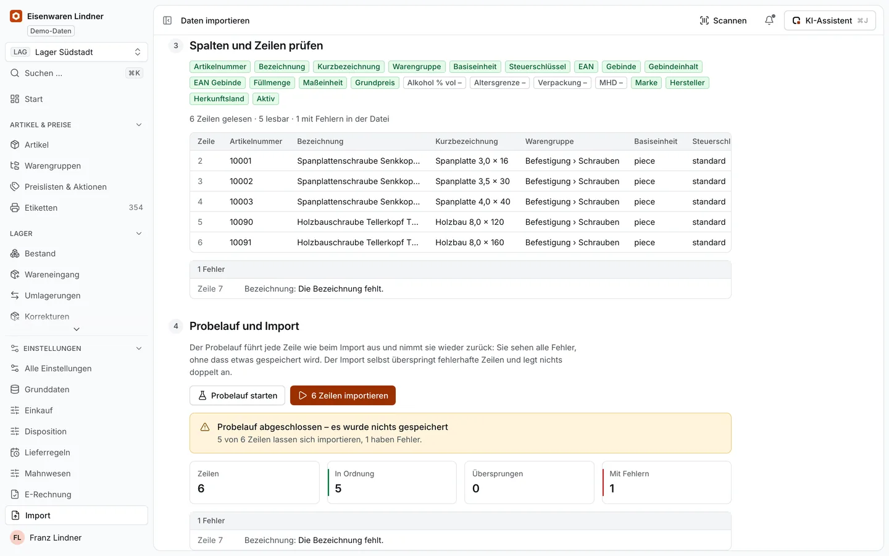Click 6 Zeilen importieren button
889x556 pixels.
(x=343, y=395)
